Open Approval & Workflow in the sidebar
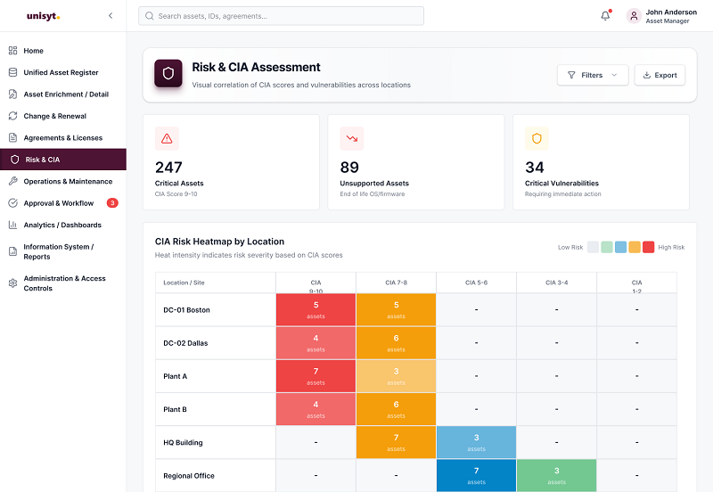Viewport: 713px width, 492px height. coord(63,203)
